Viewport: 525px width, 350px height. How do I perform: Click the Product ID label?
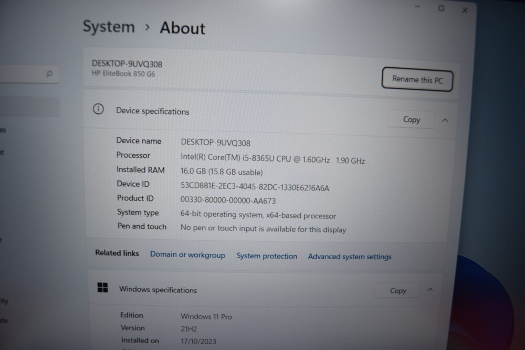click(x=135, y=198)
